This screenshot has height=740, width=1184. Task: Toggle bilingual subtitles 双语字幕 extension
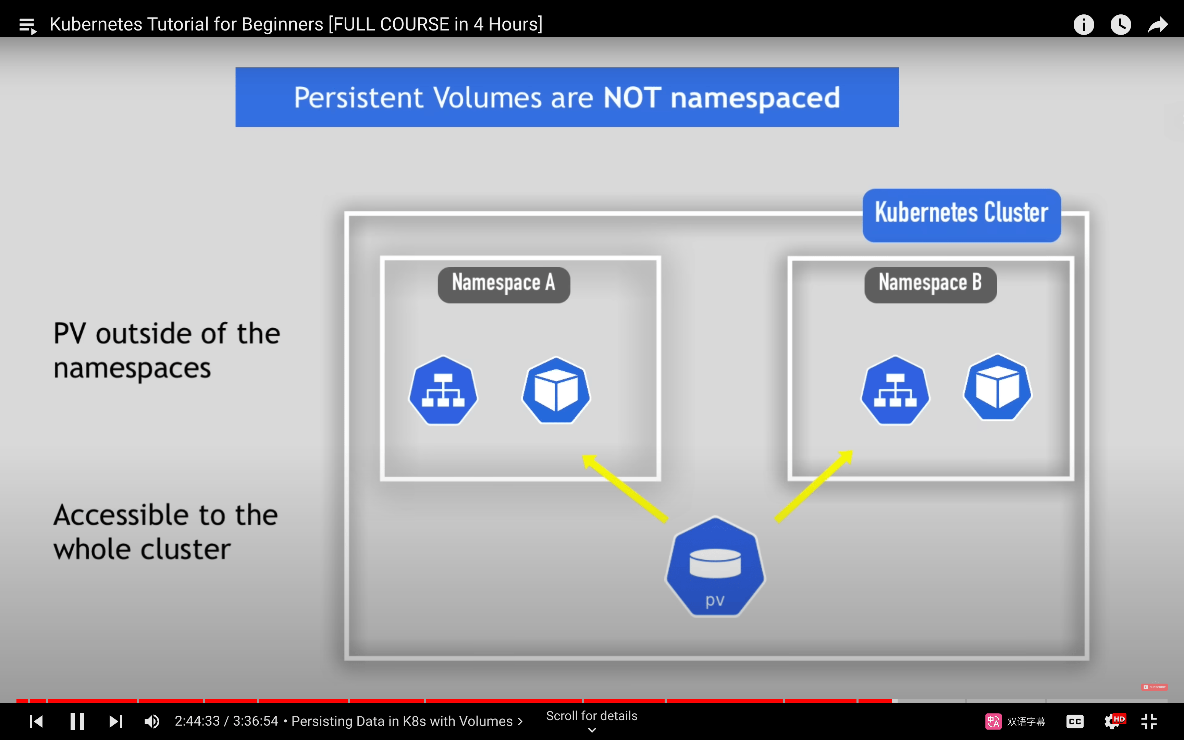coord(1015,721)
